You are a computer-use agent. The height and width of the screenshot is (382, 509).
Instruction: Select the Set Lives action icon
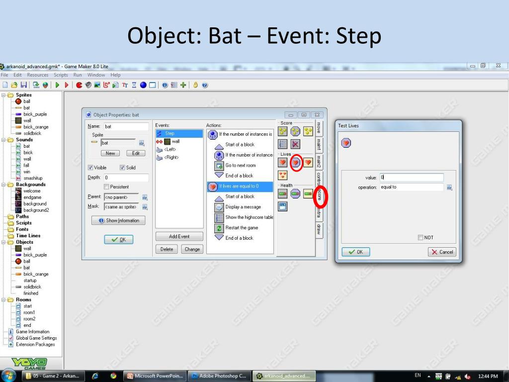283,163
